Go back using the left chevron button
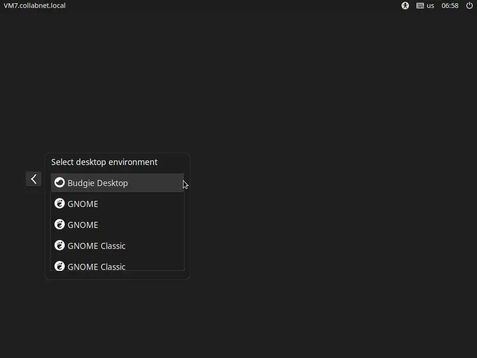 click(x=34, y=179)
